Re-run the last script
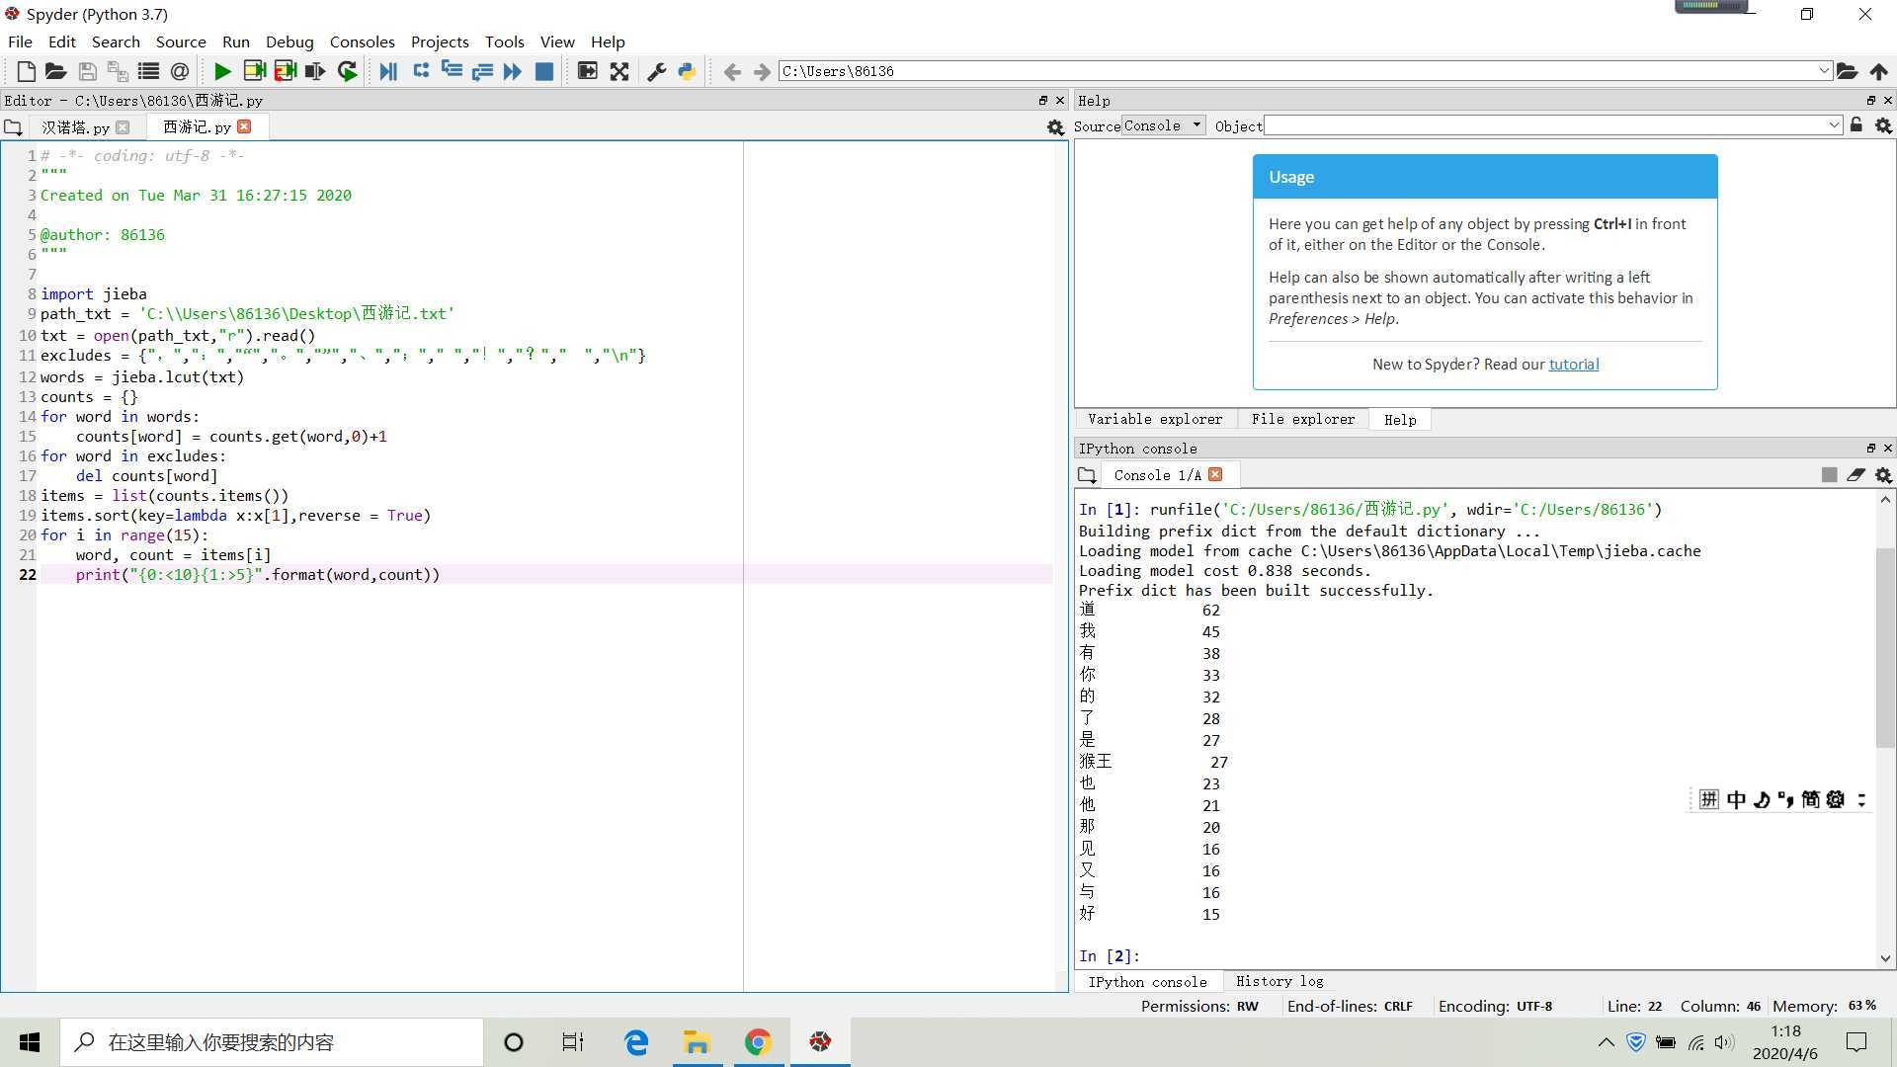Image resolution: width=1897 pixels, height=1067 pixels. point(347,71)
